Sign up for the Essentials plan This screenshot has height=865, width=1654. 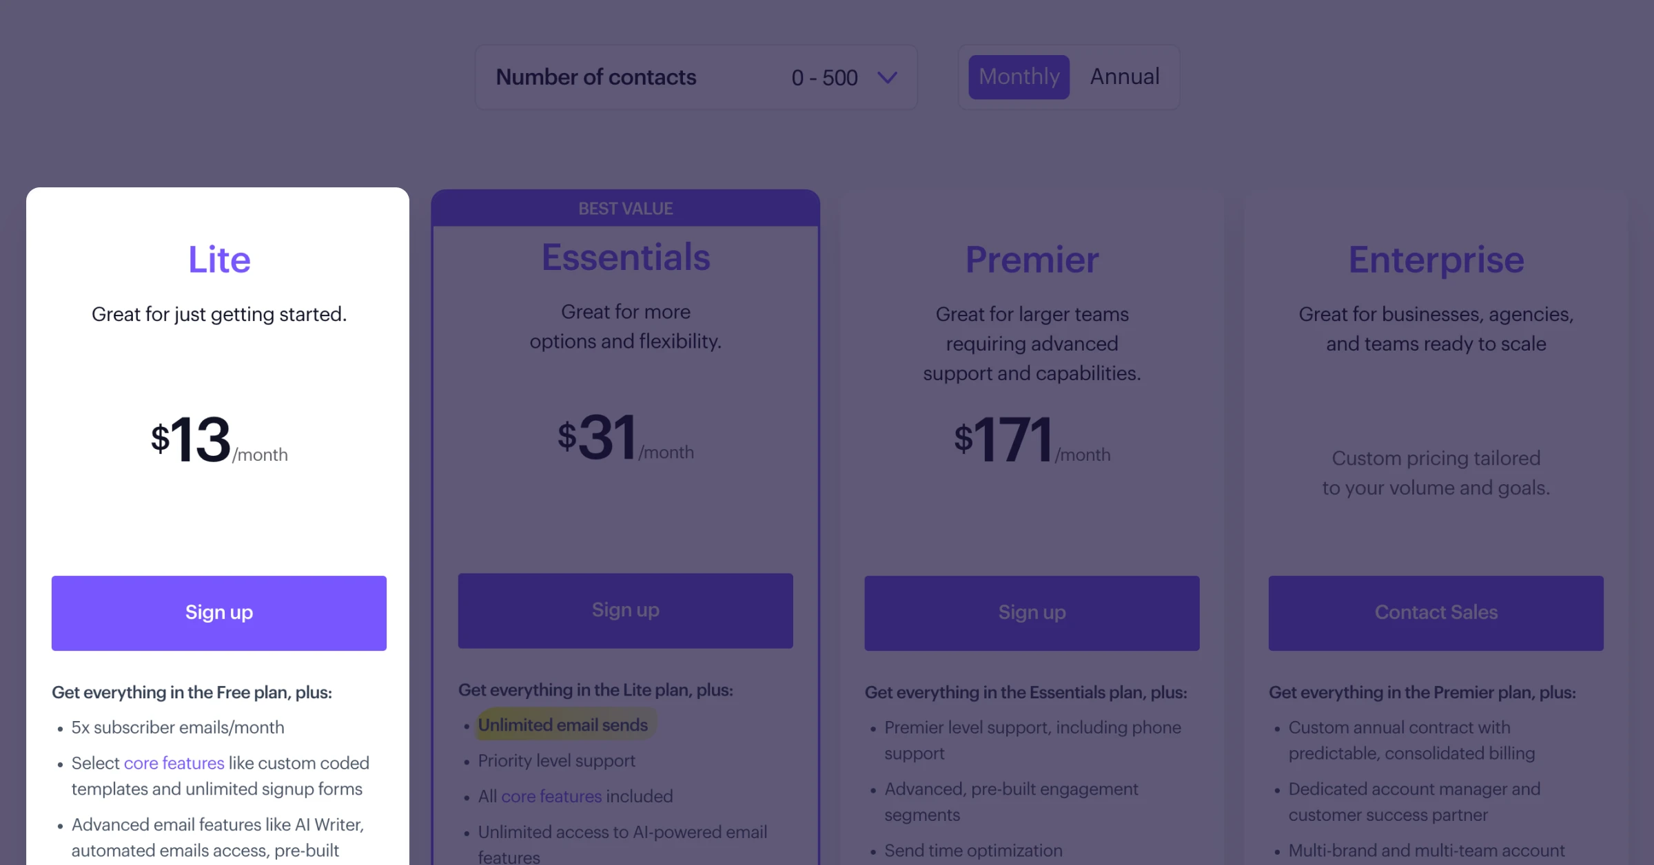[625, 610]
